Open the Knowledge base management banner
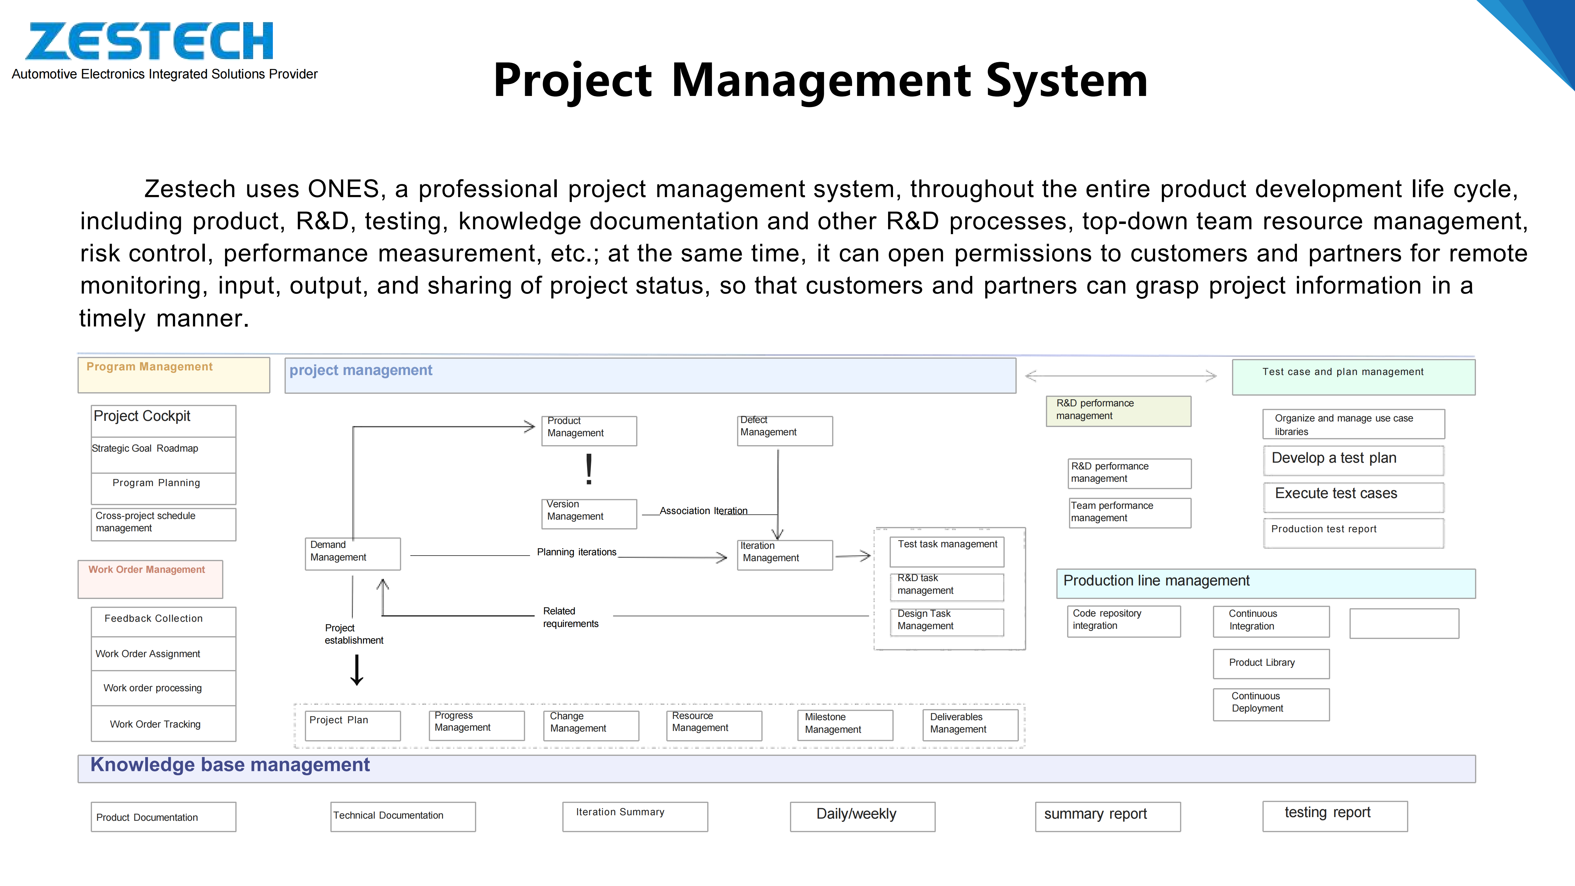This screenshot has height=886, width=1575. click(x=776, y=768)
